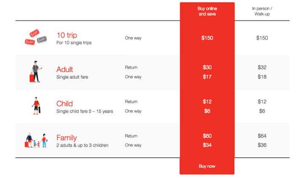Select the Buy now button

207,166
